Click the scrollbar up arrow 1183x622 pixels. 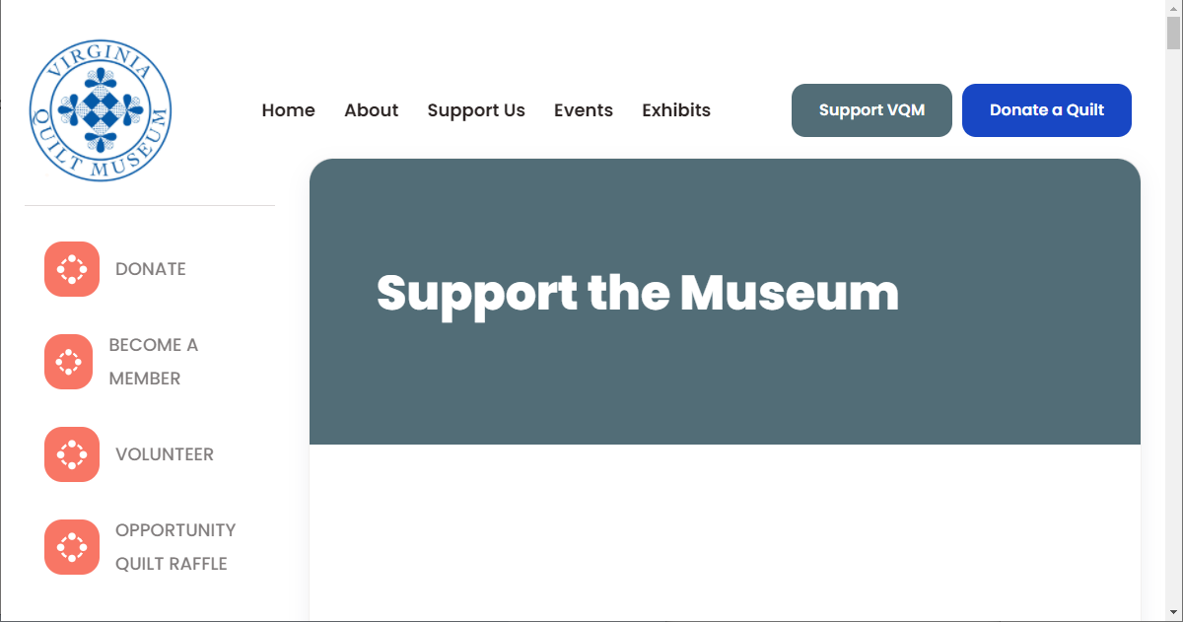click(1173, 8)
